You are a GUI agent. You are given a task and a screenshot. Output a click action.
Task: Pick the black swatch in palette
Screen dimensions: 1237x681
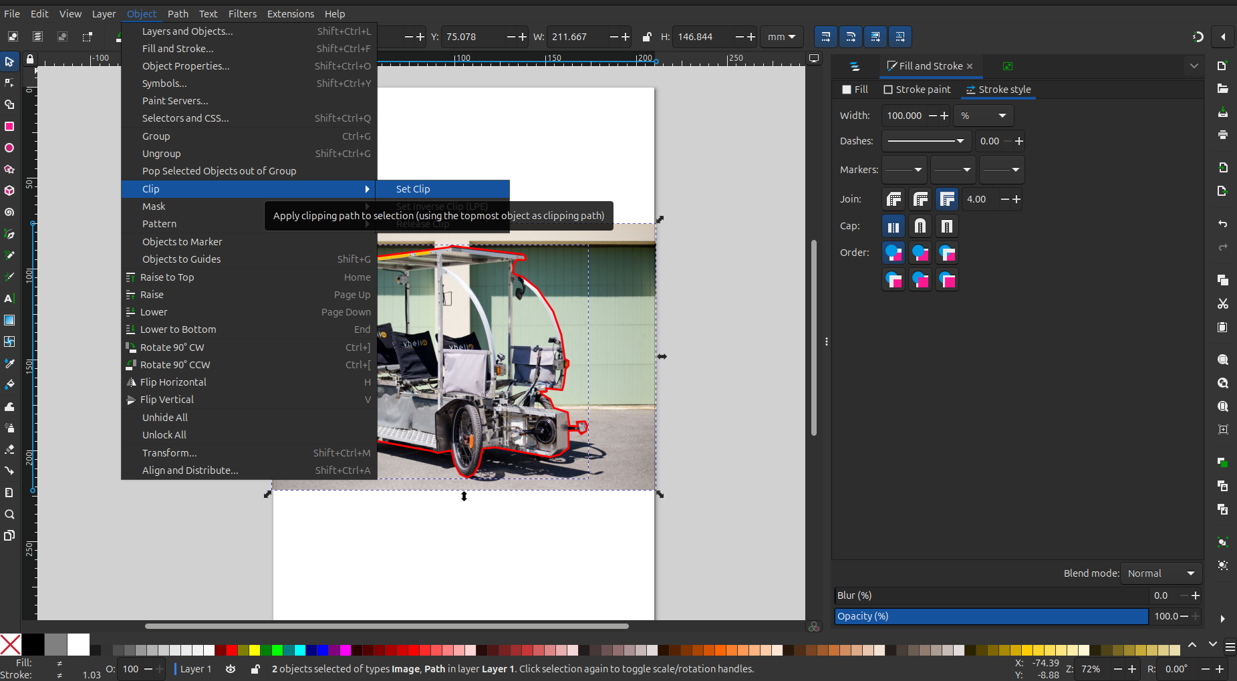33,645
